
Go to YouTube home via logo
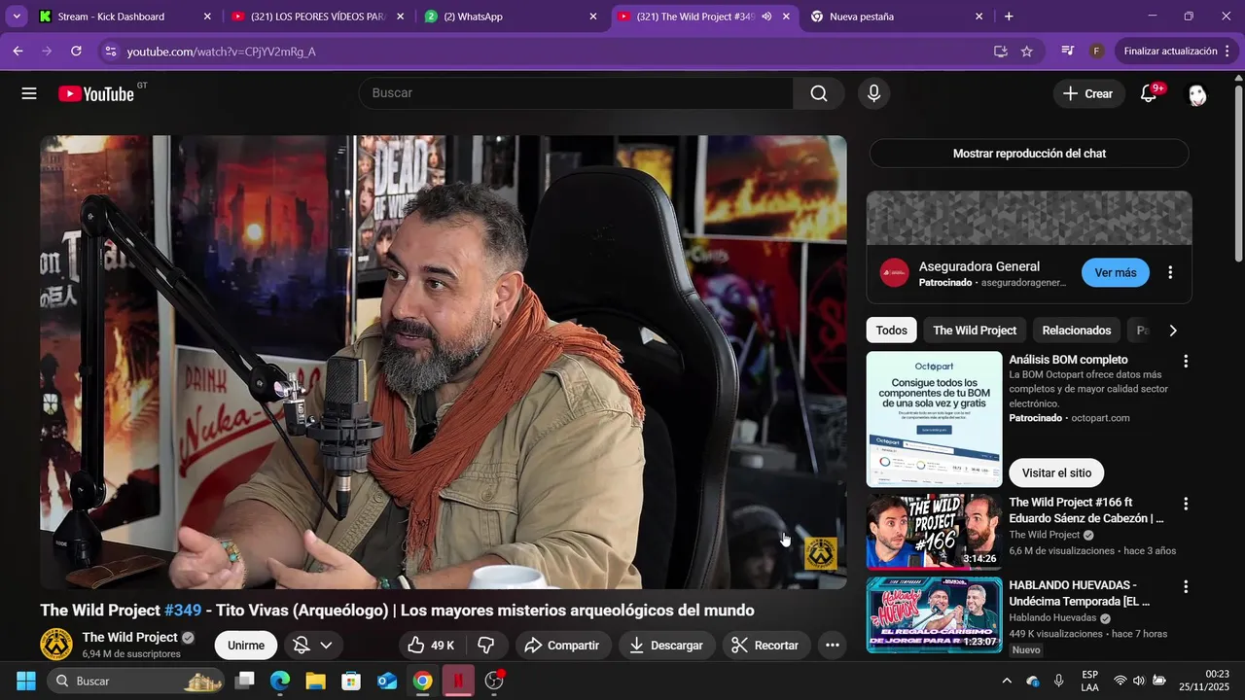tap(96, 93)
